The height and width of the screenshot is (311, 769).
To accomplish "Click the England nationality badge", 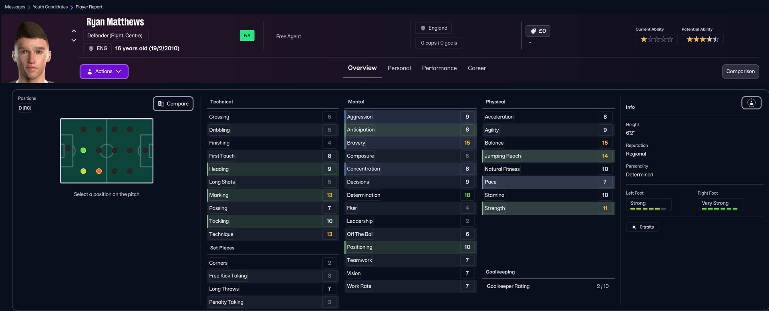I will tap(433, 28).
